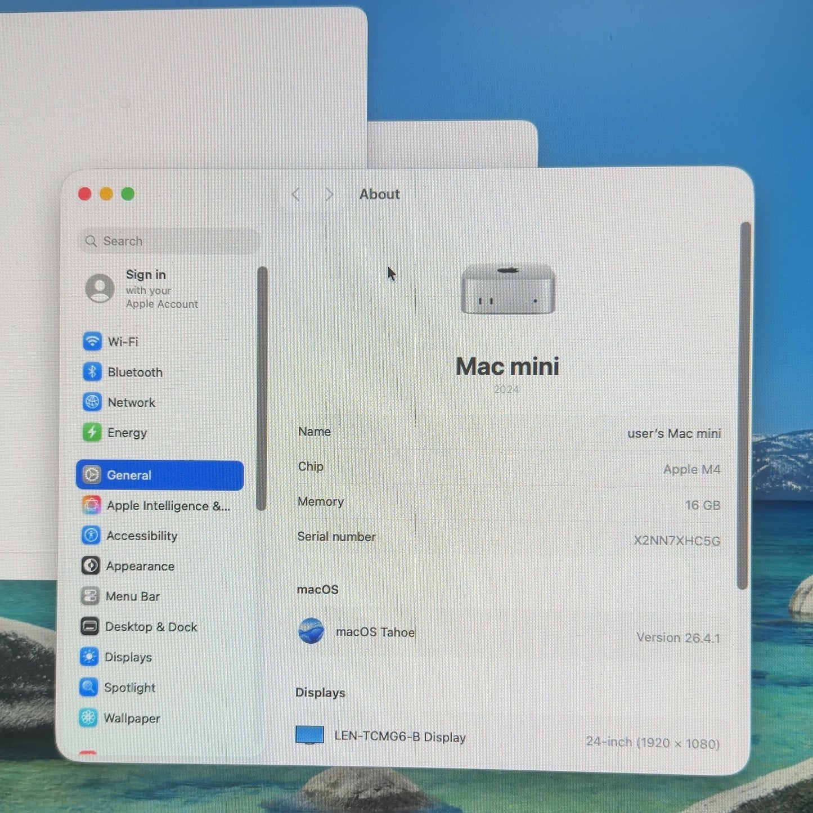
Task: Close the About settings window
Action: [x=85, y=194]
